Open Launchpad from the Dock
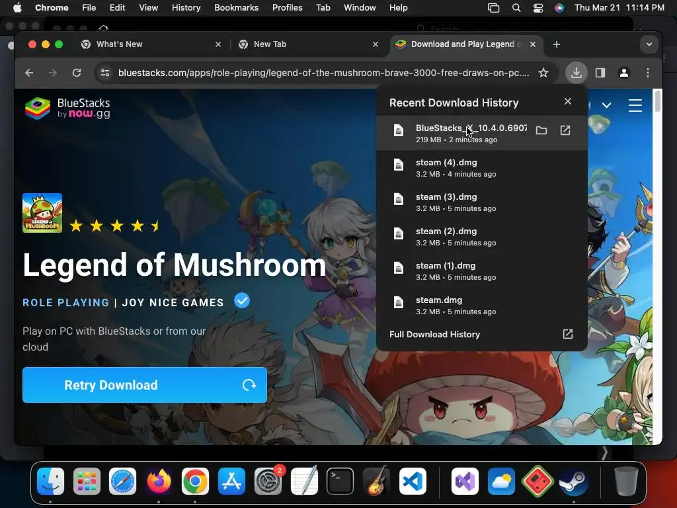The height and width of the screenshot is (508, 677). pyautogui.click(x=87, y=481)
